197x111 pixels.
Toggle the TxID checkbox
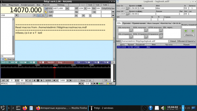coord(97,5)
